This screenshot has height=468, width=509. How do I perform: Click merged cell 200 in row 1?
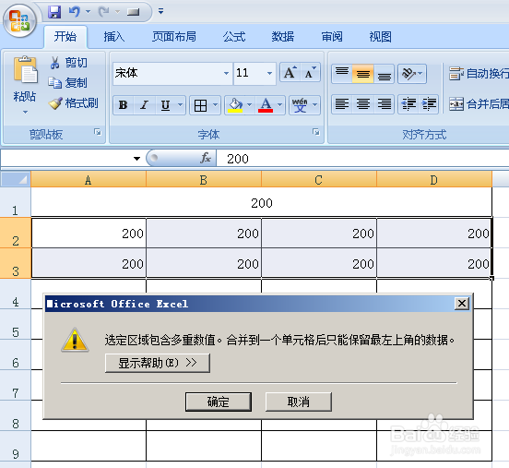click(262, 203)
